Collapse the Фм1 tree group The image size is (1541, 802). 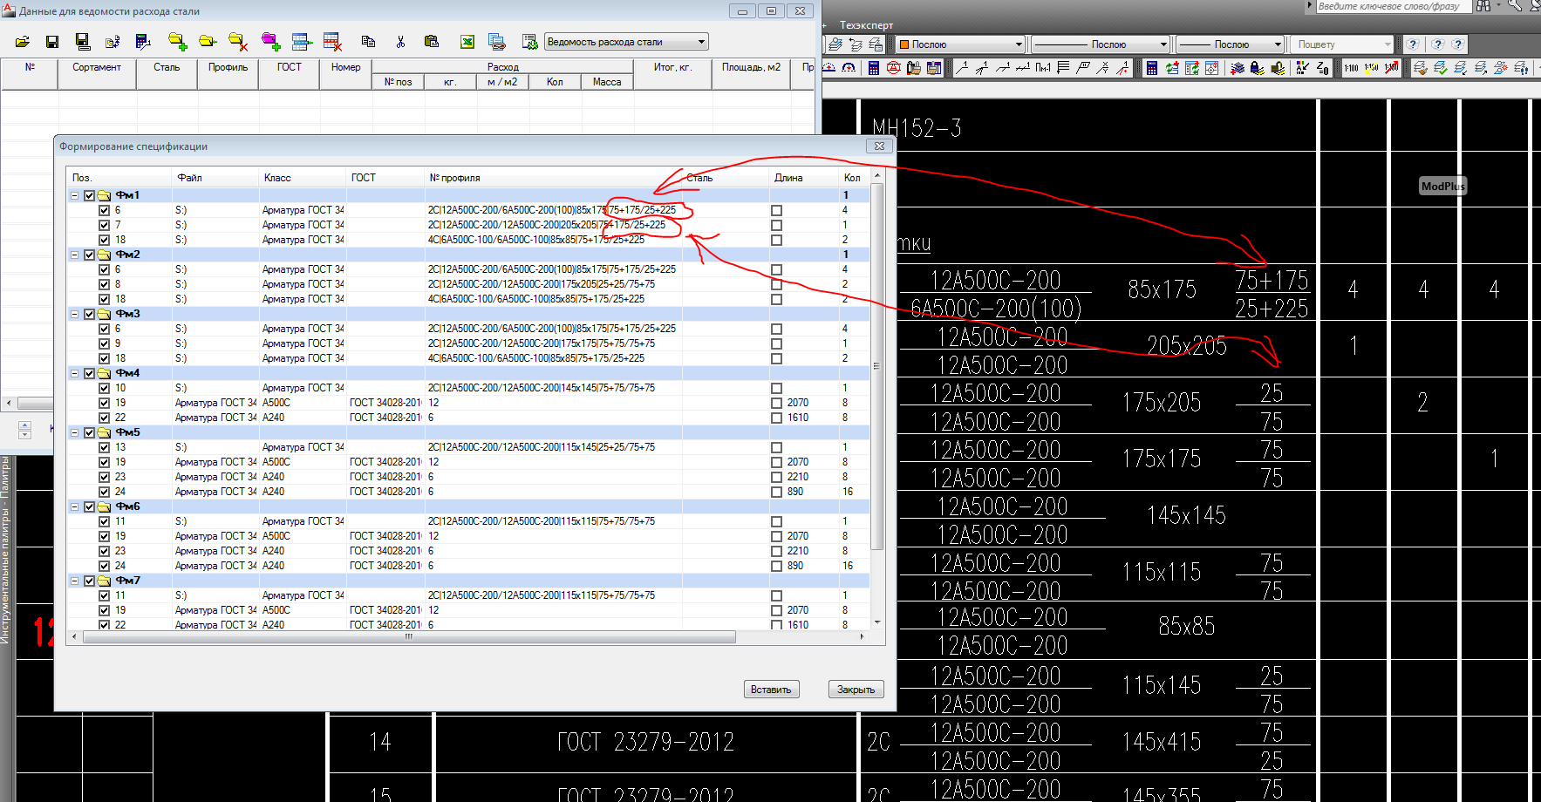75,195
